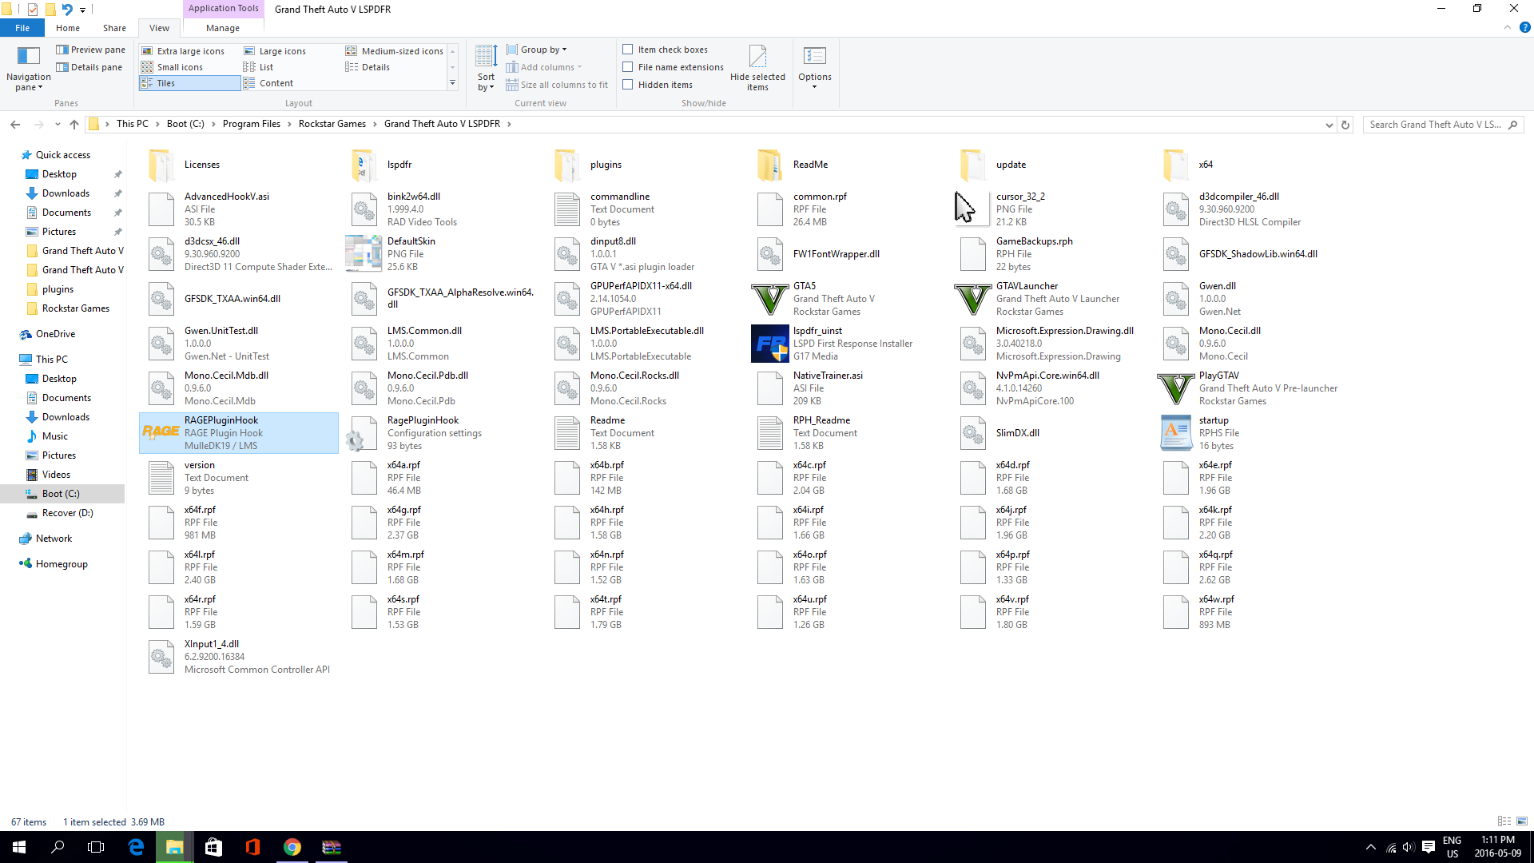Toggle File name extensions checkbox

(x=628, y=67)
